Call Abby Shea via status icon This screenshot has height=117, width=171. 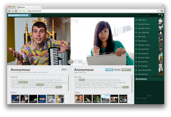[136, 20]
